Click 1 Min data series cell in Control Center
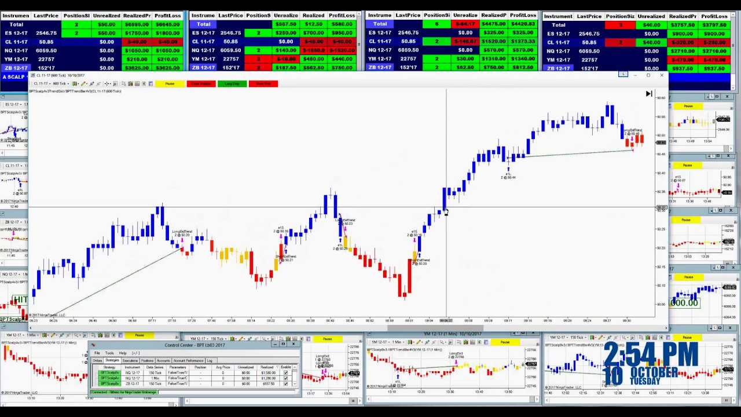 pos(155,378)
